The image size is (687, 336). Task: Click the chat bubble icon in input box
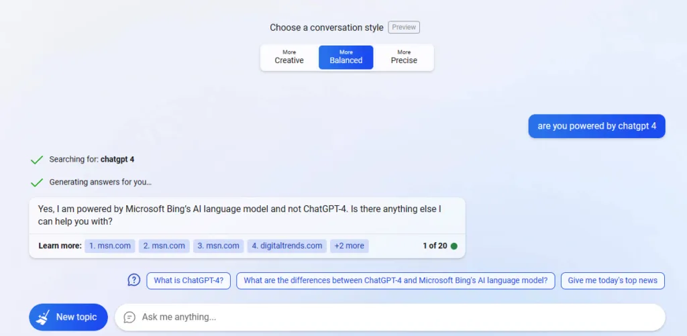click(x=129, y=317)
